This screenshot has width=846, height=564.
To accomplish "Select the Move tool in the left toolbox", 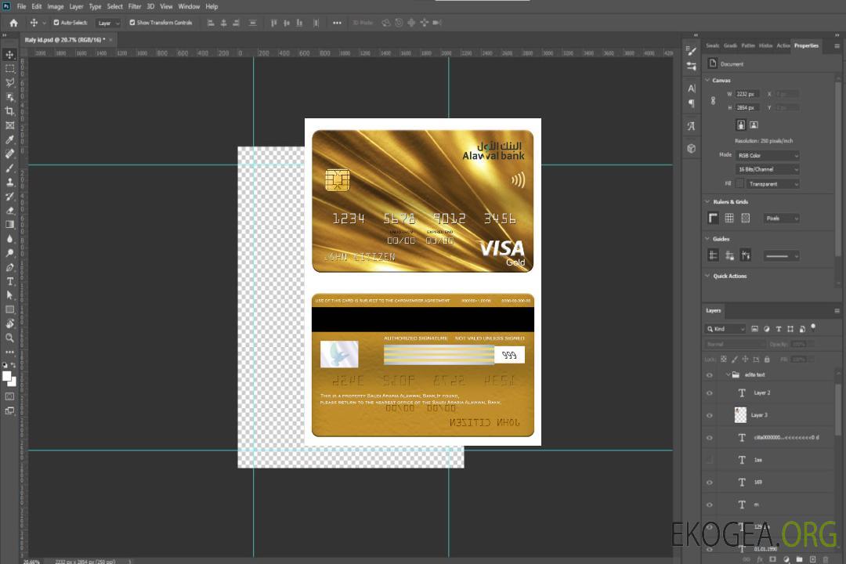I will click(9, 55).
